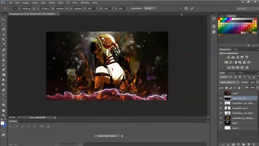Toggle Quick Mask mode icon

[x=3, y=130]
